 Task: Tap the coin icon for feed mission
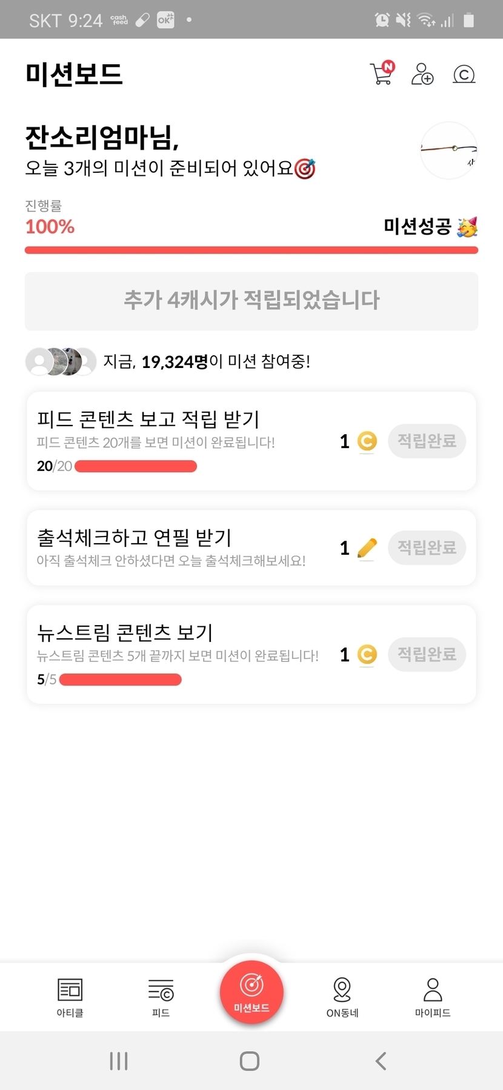pos(367,441)
